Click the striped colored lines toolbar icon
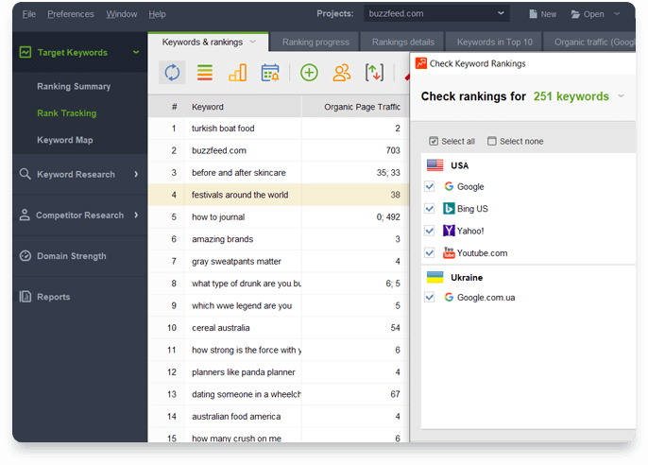Viewport: 648px width, 465px height. (x=204, y=73)
